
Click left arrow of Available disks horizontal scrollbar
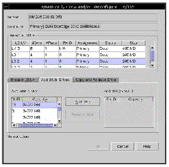coord(14,125)
